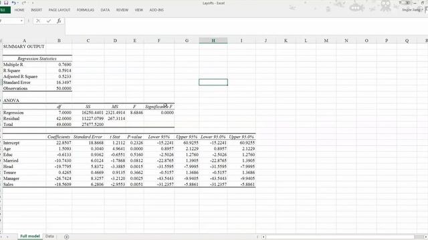Switch to the INSERT ribbon tab
This screenshot has width=428, height=240.
(36, 10)
